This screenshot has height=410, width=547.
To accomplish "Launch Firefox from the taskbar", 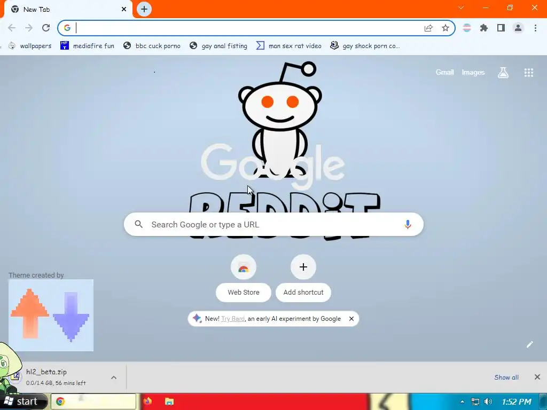I will pyautogui.click(x=147, y=401).
